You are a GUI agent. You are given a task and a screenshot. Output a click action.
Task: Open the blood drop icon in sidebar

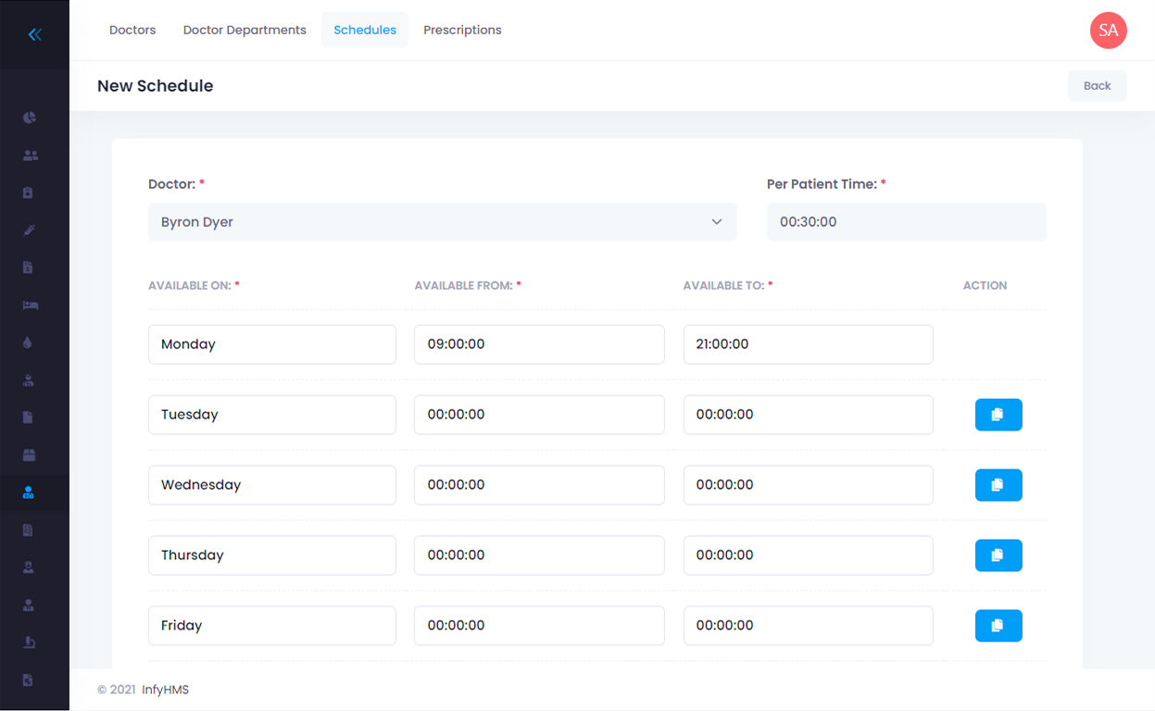28,343
